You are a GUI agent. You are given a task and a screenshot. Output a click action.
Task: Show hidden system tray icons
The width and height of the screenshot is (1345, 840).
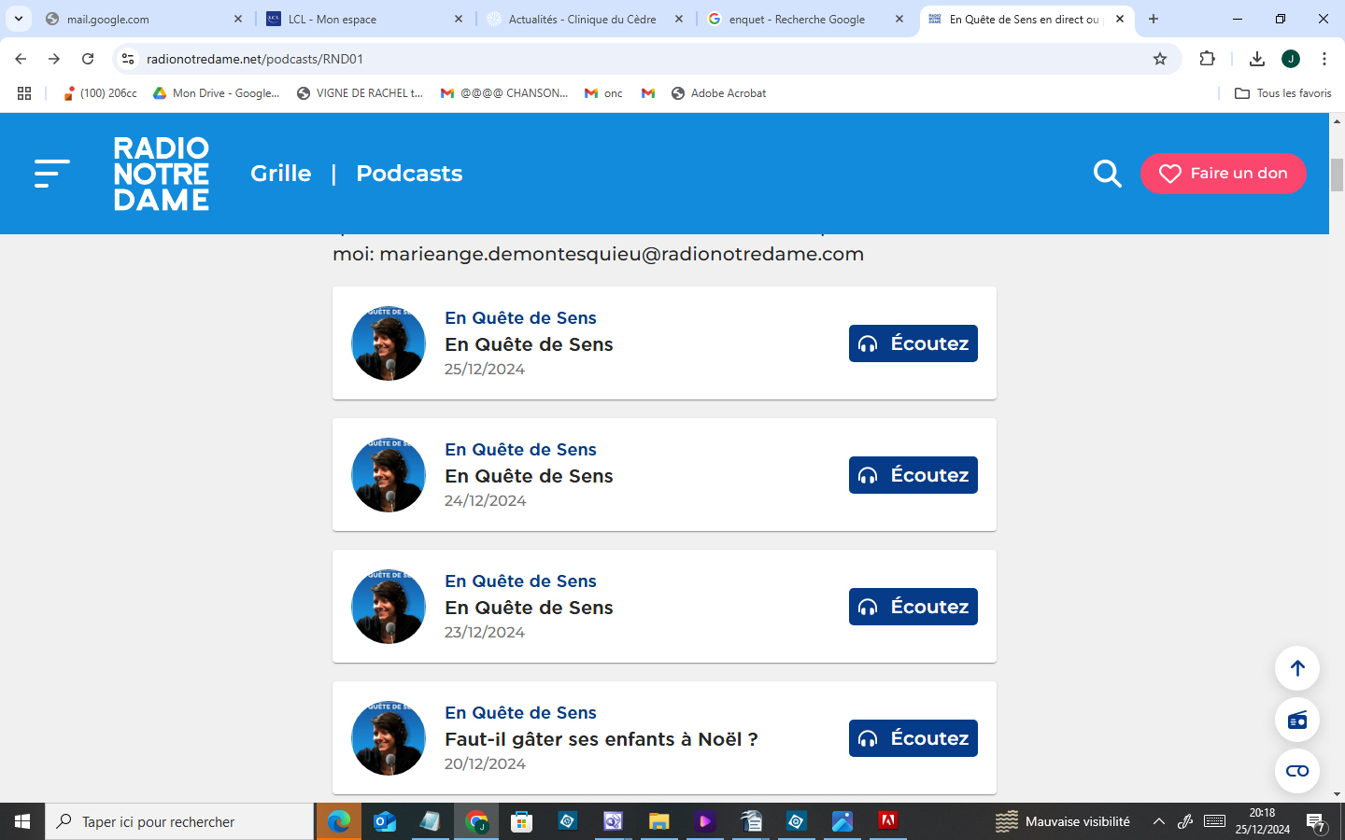click(1158, 821)
